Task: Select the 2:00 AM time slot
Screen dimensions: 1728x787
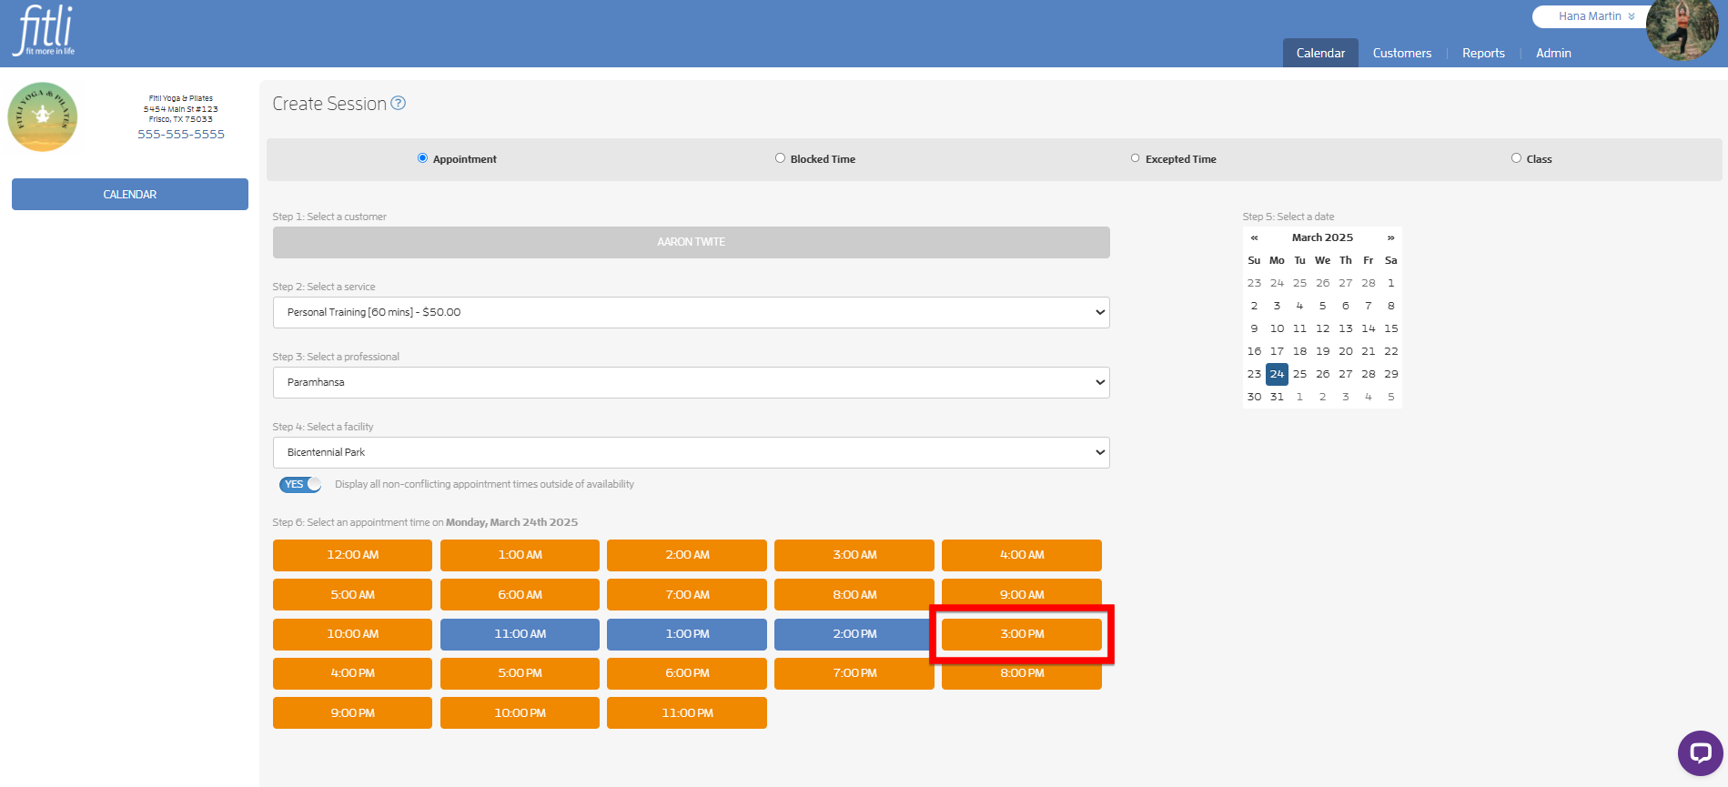Action: (687, 555)
